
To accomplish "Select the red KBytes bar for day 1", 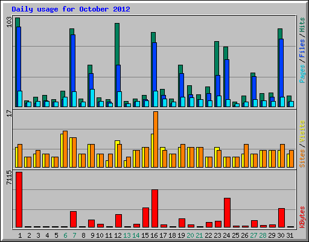I will (19, 200).
